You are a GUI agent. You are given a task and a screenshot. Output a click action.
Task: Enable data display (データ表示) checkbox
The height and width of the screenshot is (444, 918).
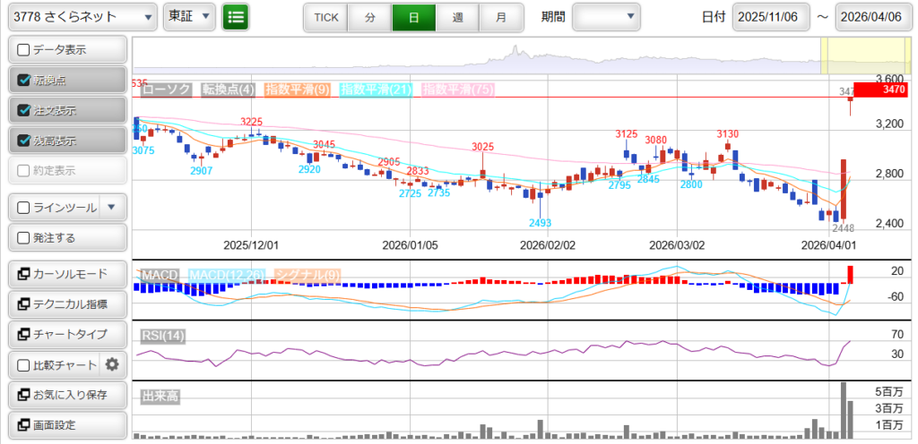(x=24, y=50)
